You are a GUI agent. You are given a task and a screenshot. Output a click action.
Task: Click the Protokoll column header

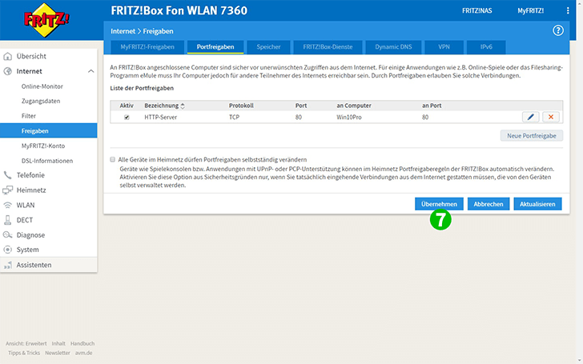(241, 106)
